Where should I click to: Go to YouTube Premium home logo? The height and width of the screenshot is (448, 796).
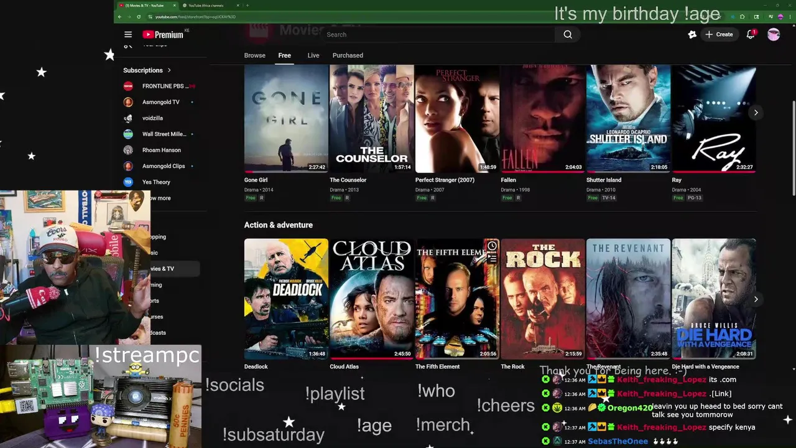click(163, 35)
